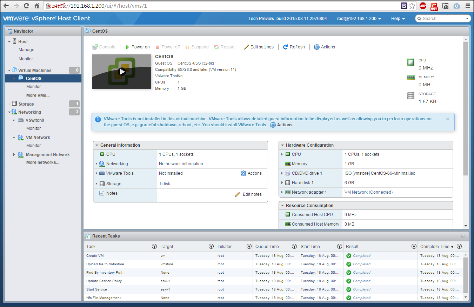Open the Task column filter dropdown

pos(154,247)
